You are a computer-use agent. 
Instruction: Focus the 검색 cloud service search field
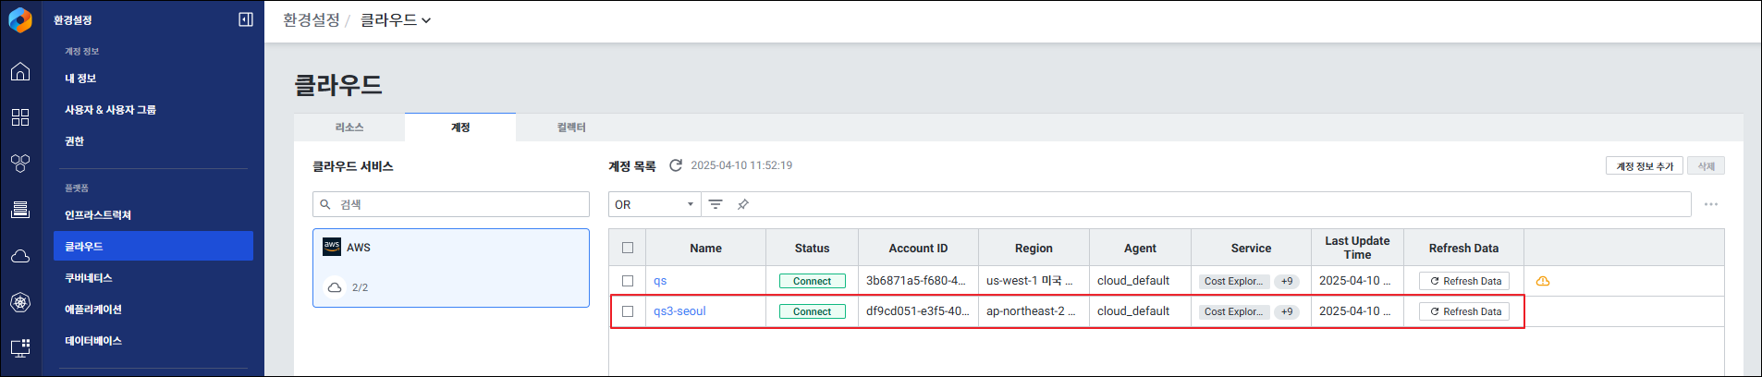[x=451, y=204]
